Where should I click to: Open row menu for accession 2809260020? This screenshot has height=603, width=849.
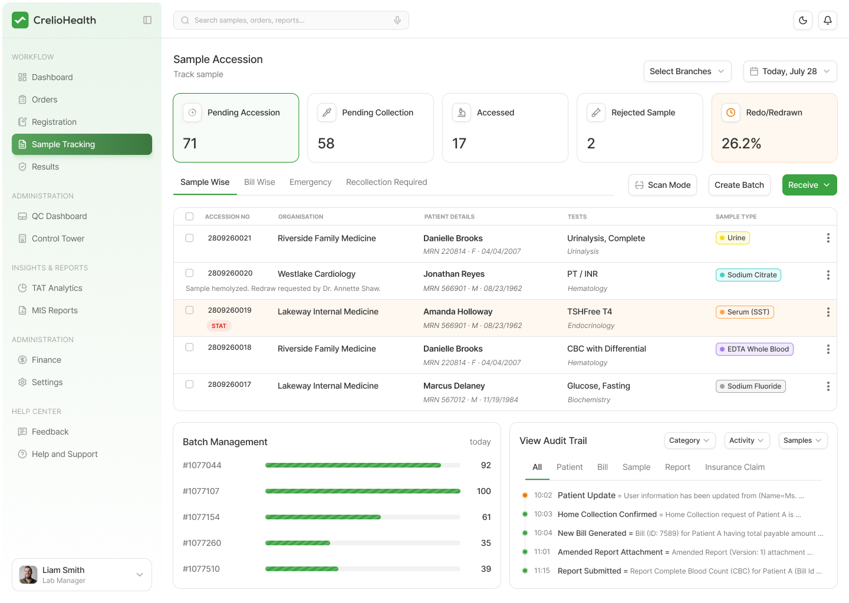coord(828,275)
